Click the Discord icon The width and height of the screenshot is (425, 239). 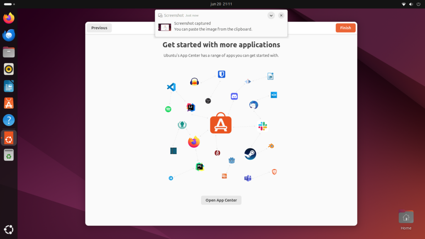tap(234, 96)
